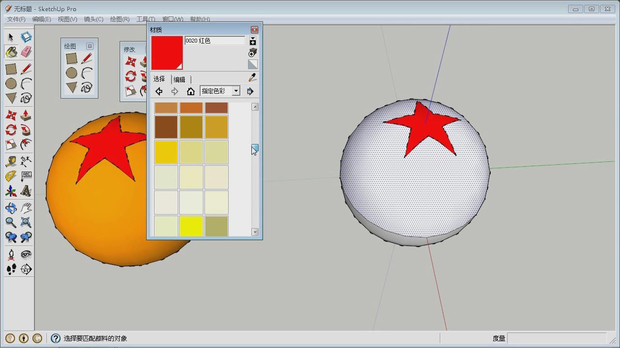The width and height of the screenshot is (620, 348).
Task: Select the dark brown color swatch
Action: tap(166, 127)
